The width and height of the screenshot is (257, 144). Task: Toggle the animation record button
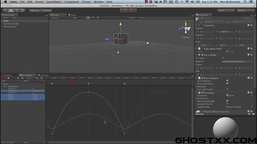(4, 78)
